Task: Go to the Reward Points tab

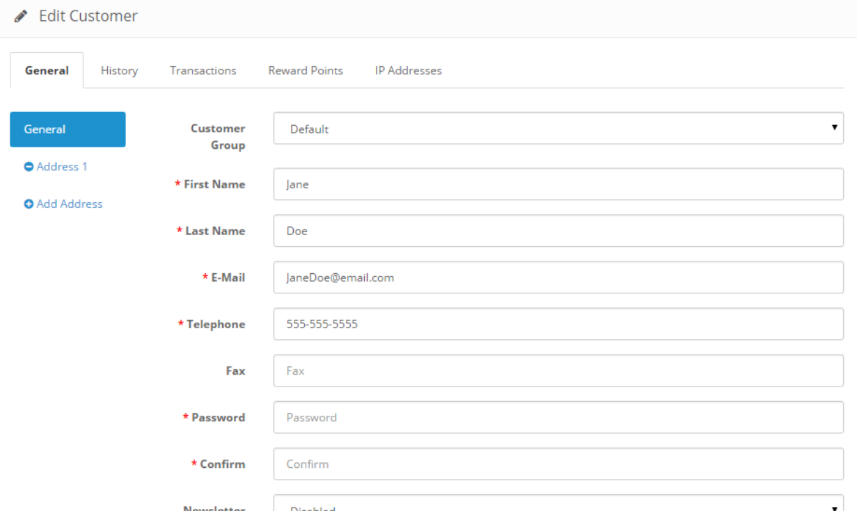Action: (306, 70)
